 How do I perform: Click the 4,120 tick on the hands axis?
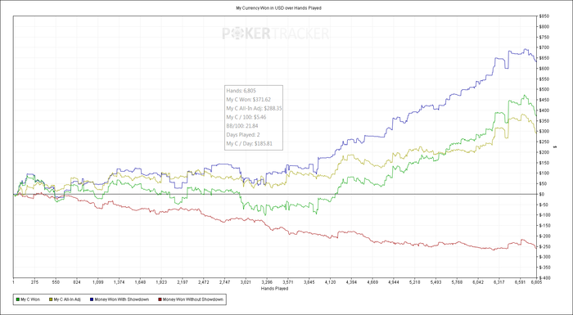point(330,282)
